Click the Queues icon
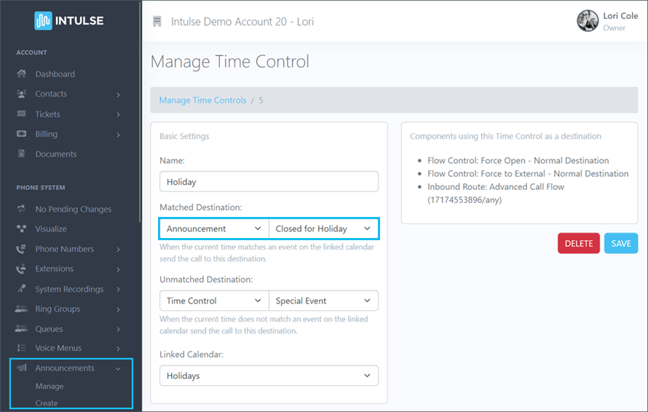The width and height of the screenshot is (648, 412). tap(22, 328)
